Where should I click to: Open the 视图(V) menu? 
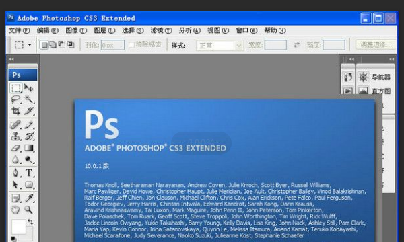218,30
